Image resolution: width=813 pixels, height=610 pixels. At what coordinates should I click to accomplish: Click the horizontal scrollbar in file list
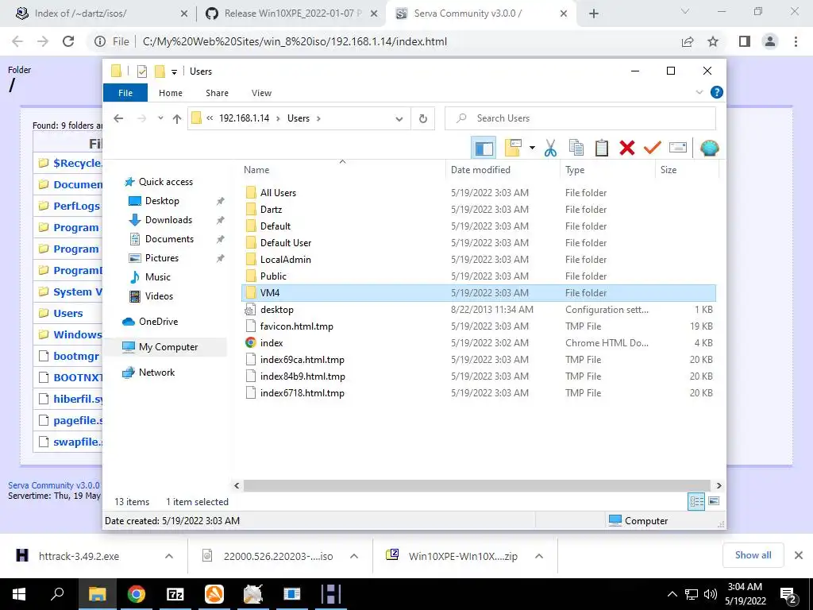tap(476, 485)
